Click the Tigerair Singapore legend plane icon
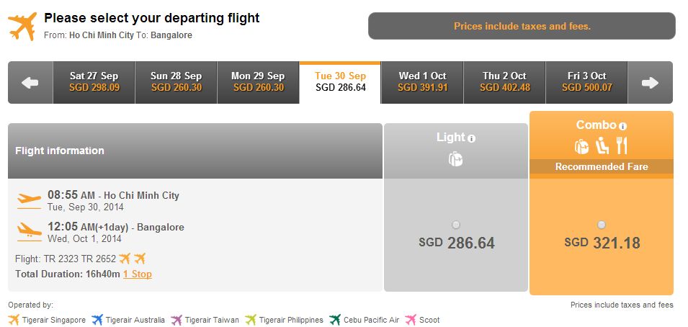 (x=14, y=320)
